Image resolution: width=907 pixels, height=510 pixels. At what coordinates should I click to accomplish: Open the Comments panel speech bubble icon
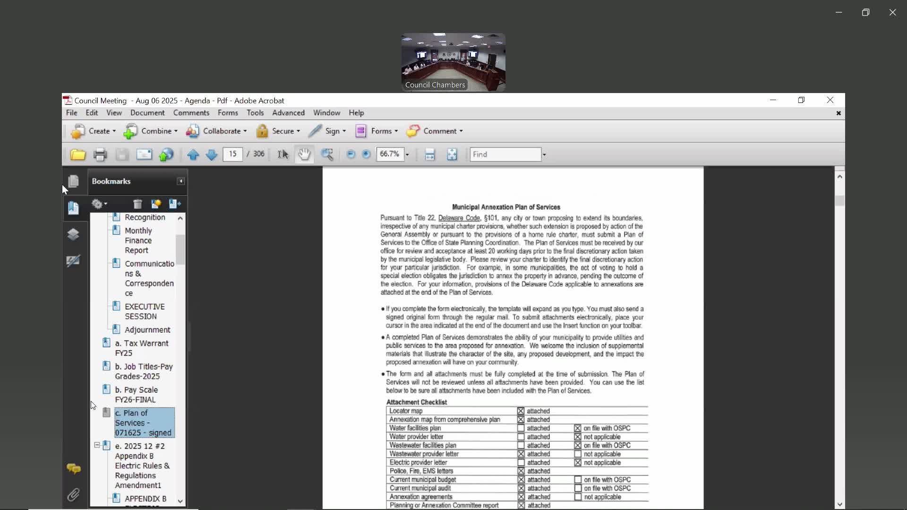[x=73, y=468]
